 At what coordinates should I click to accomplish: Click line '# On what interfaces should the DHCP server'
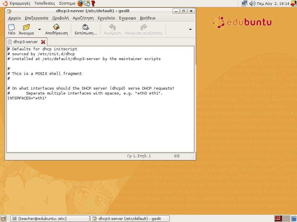pos(91,88)
